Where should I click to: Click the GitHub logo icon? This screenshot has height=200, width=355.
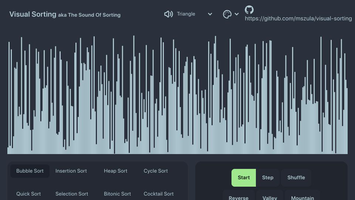(x=249, y=10)
